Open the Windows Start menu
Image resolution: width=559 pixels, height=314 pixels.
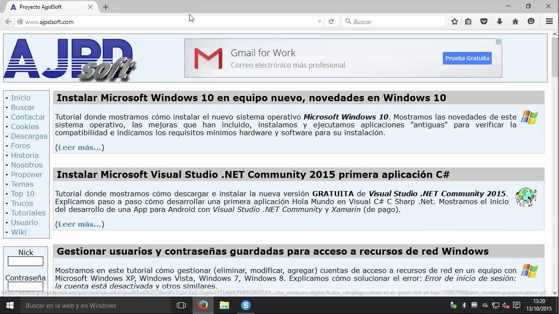click(x=10, y=305)
